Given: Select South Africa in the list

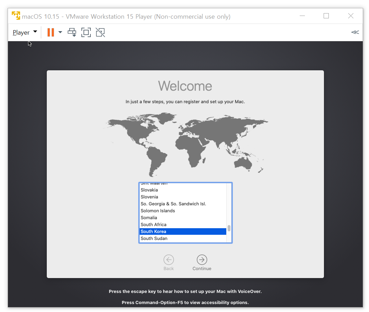Looking at the screenshot, I should point(153,224).
